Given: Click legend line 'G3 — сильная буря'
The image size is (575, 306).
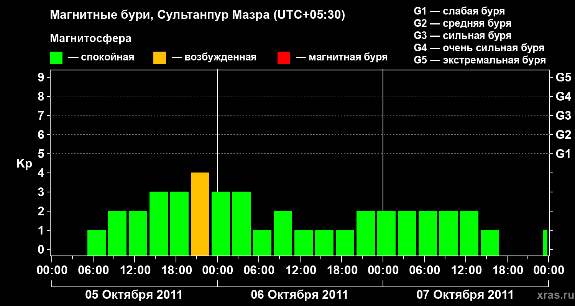Looking at the screenshot, I should tap(463, 36).
